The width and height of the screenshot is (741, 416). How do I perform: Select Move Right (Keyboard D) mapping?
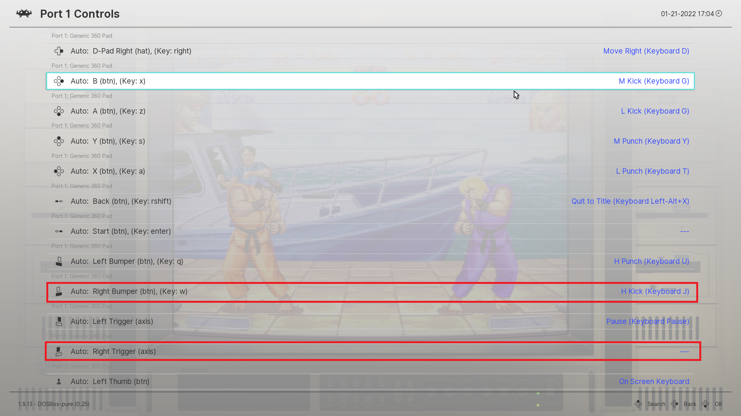pos(646,51)
